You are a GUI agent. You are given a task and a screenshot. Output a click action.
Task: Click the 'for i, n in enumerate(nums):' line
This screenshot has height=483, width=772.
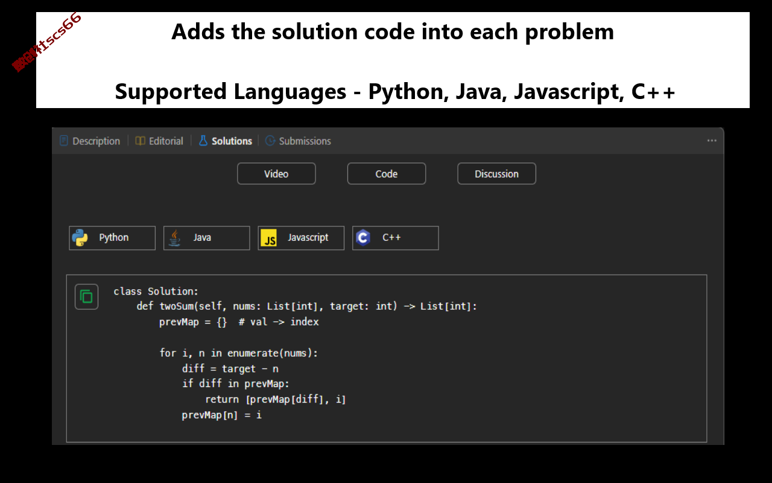(238, 353)
